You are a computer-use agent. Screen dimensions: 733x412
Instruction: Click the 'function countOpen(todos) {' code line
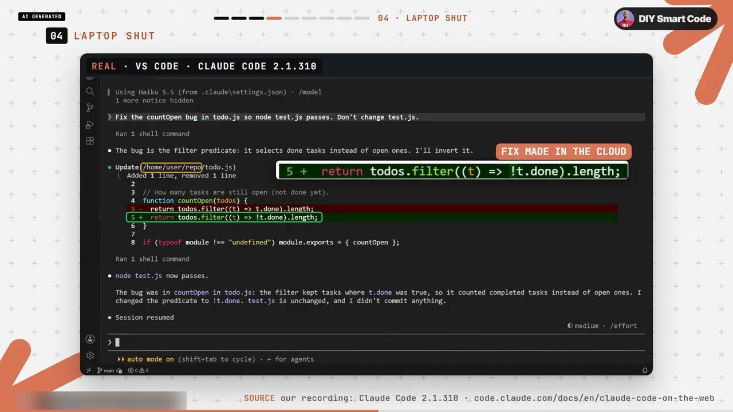click(x=195, y=201)
